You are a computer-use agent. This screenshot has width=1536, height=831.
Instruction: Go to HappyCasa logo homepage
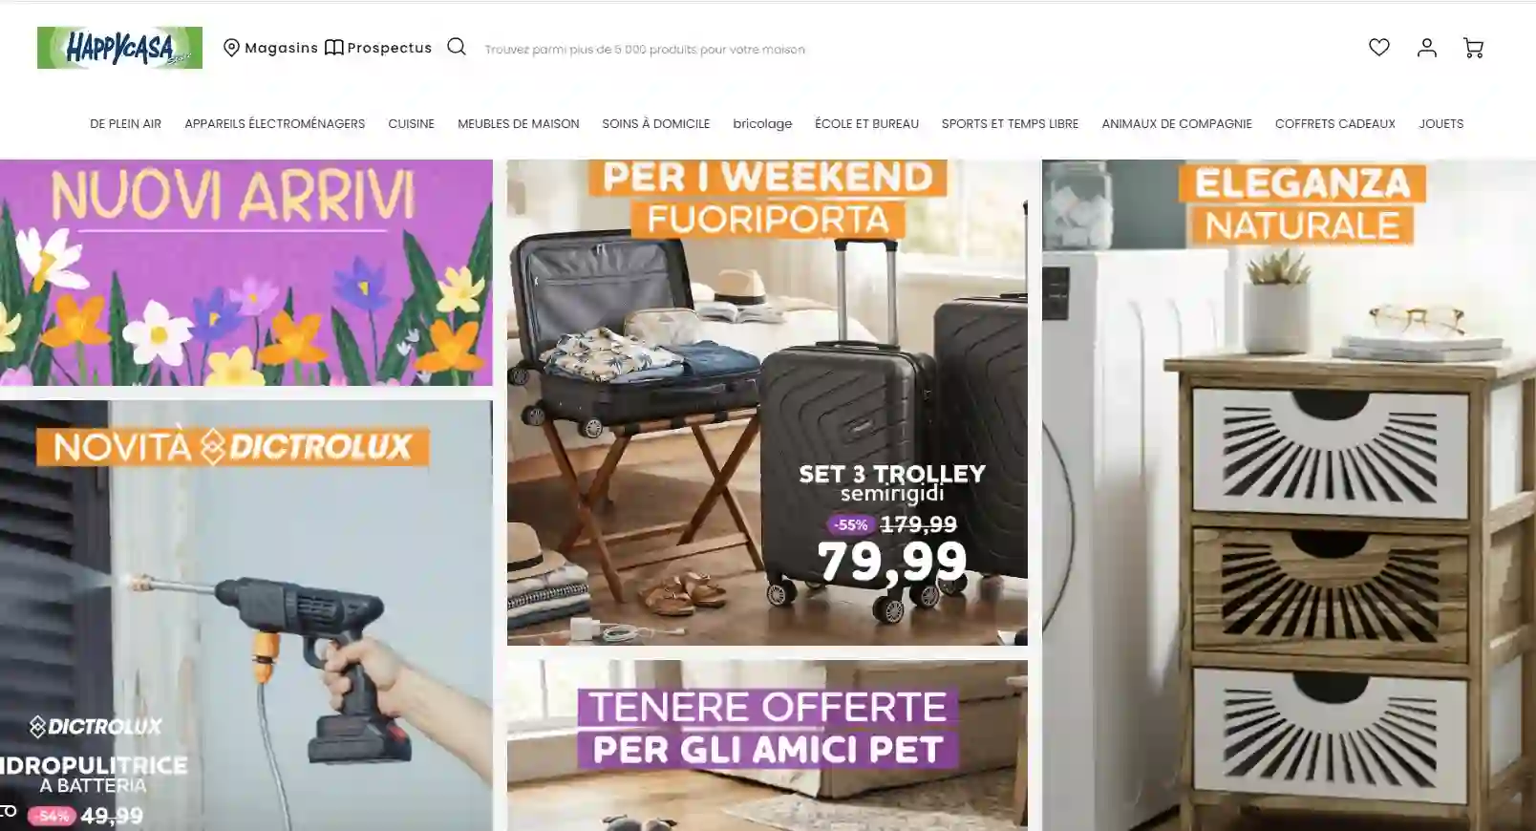pyautogui.click(x=119, y=48)
